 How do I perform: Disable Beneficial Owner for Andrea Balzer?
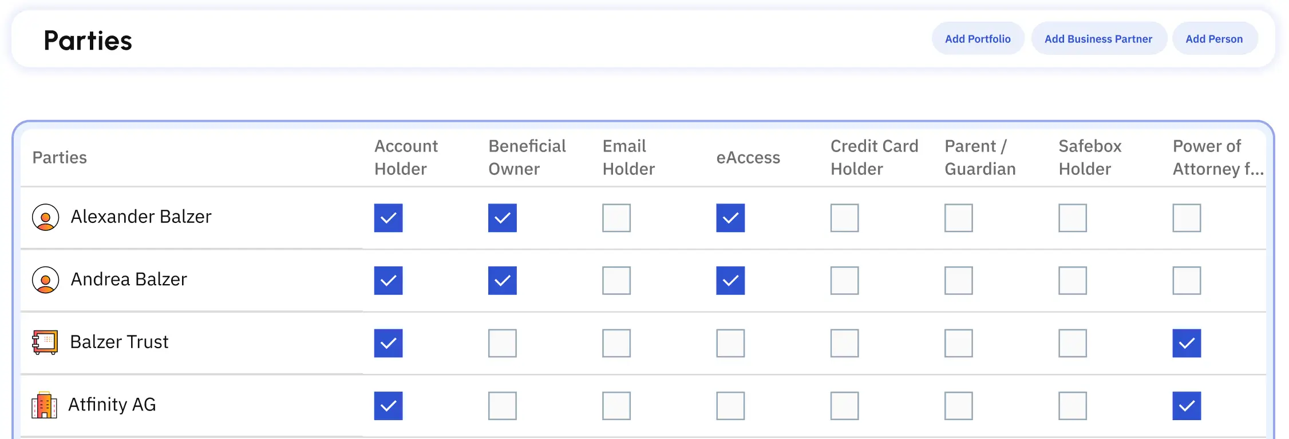point(502,280)
